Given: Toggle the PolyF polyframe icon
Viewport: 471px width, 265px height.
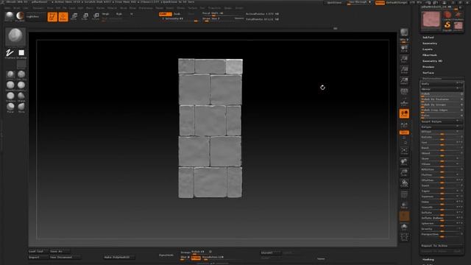Looking at the screenshot, I should tap(404, 194).
